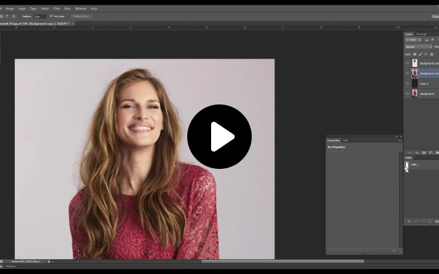
Task: Click the lock image pixels brush icon
Action: pyautogui.click(x=420, y=54)
